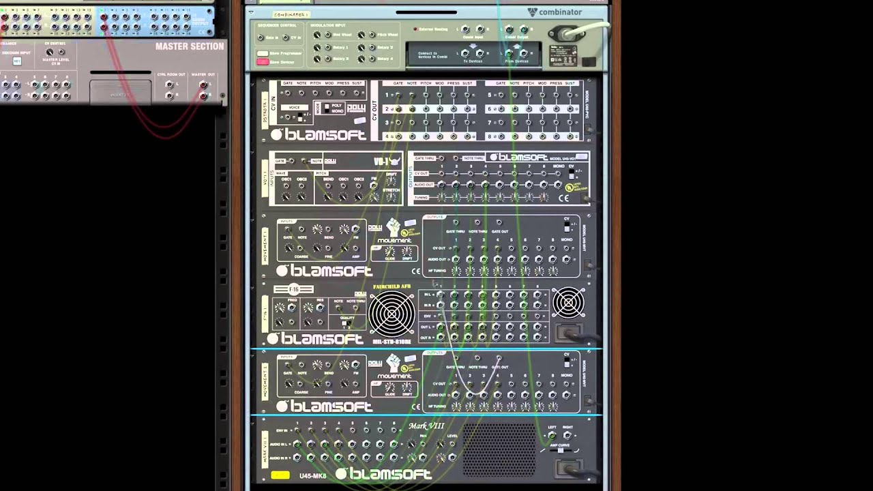Click the Combinator 1 name tape label

(x=291, y=14)
